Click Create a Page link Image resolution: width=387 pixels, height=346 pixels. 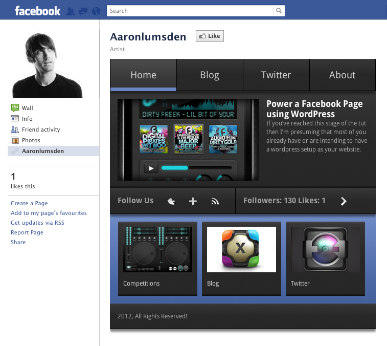tap(29, 203)
